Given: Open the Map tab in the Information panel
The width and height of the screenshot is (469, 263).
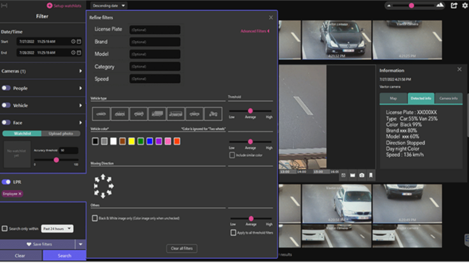Looking at the screenshot, I should [393, 98].
